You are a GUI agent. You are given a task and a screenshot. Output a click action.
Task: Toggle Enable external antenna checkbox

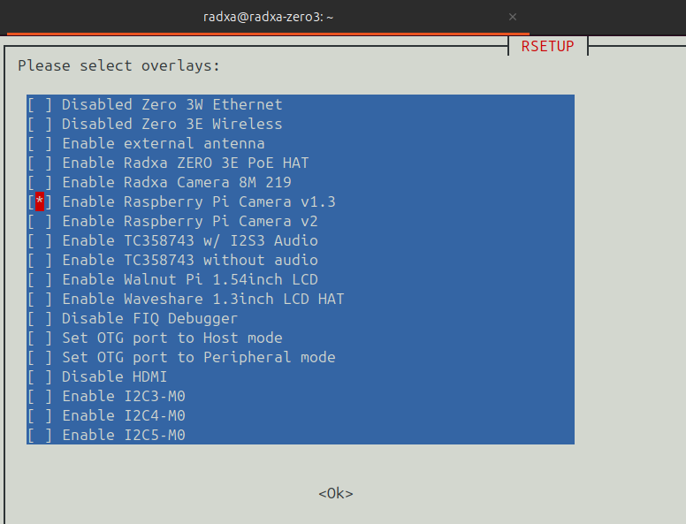click(x=40, y=143)
